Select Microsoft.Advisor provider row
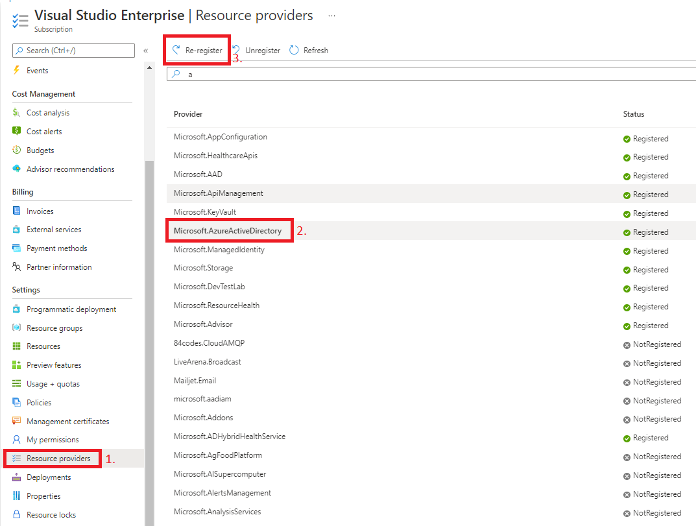Image resolution: width=696 pixels, height=526 pixels. click(431, 324)
